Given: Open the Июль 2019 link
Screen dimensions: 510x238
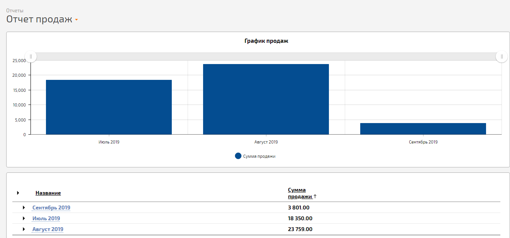Looking at the screenshot, I should coord(46,219).
